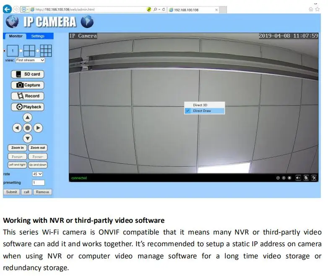Screen dimensions: 328x276
Task: Click the right globe logo icon
Action: 87,21
